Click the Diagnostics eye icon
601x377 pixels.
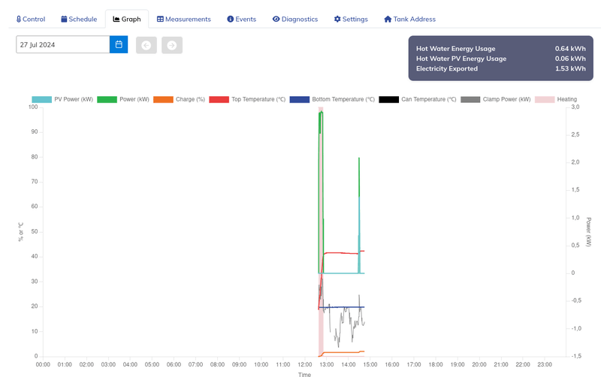tap(276, 20)
